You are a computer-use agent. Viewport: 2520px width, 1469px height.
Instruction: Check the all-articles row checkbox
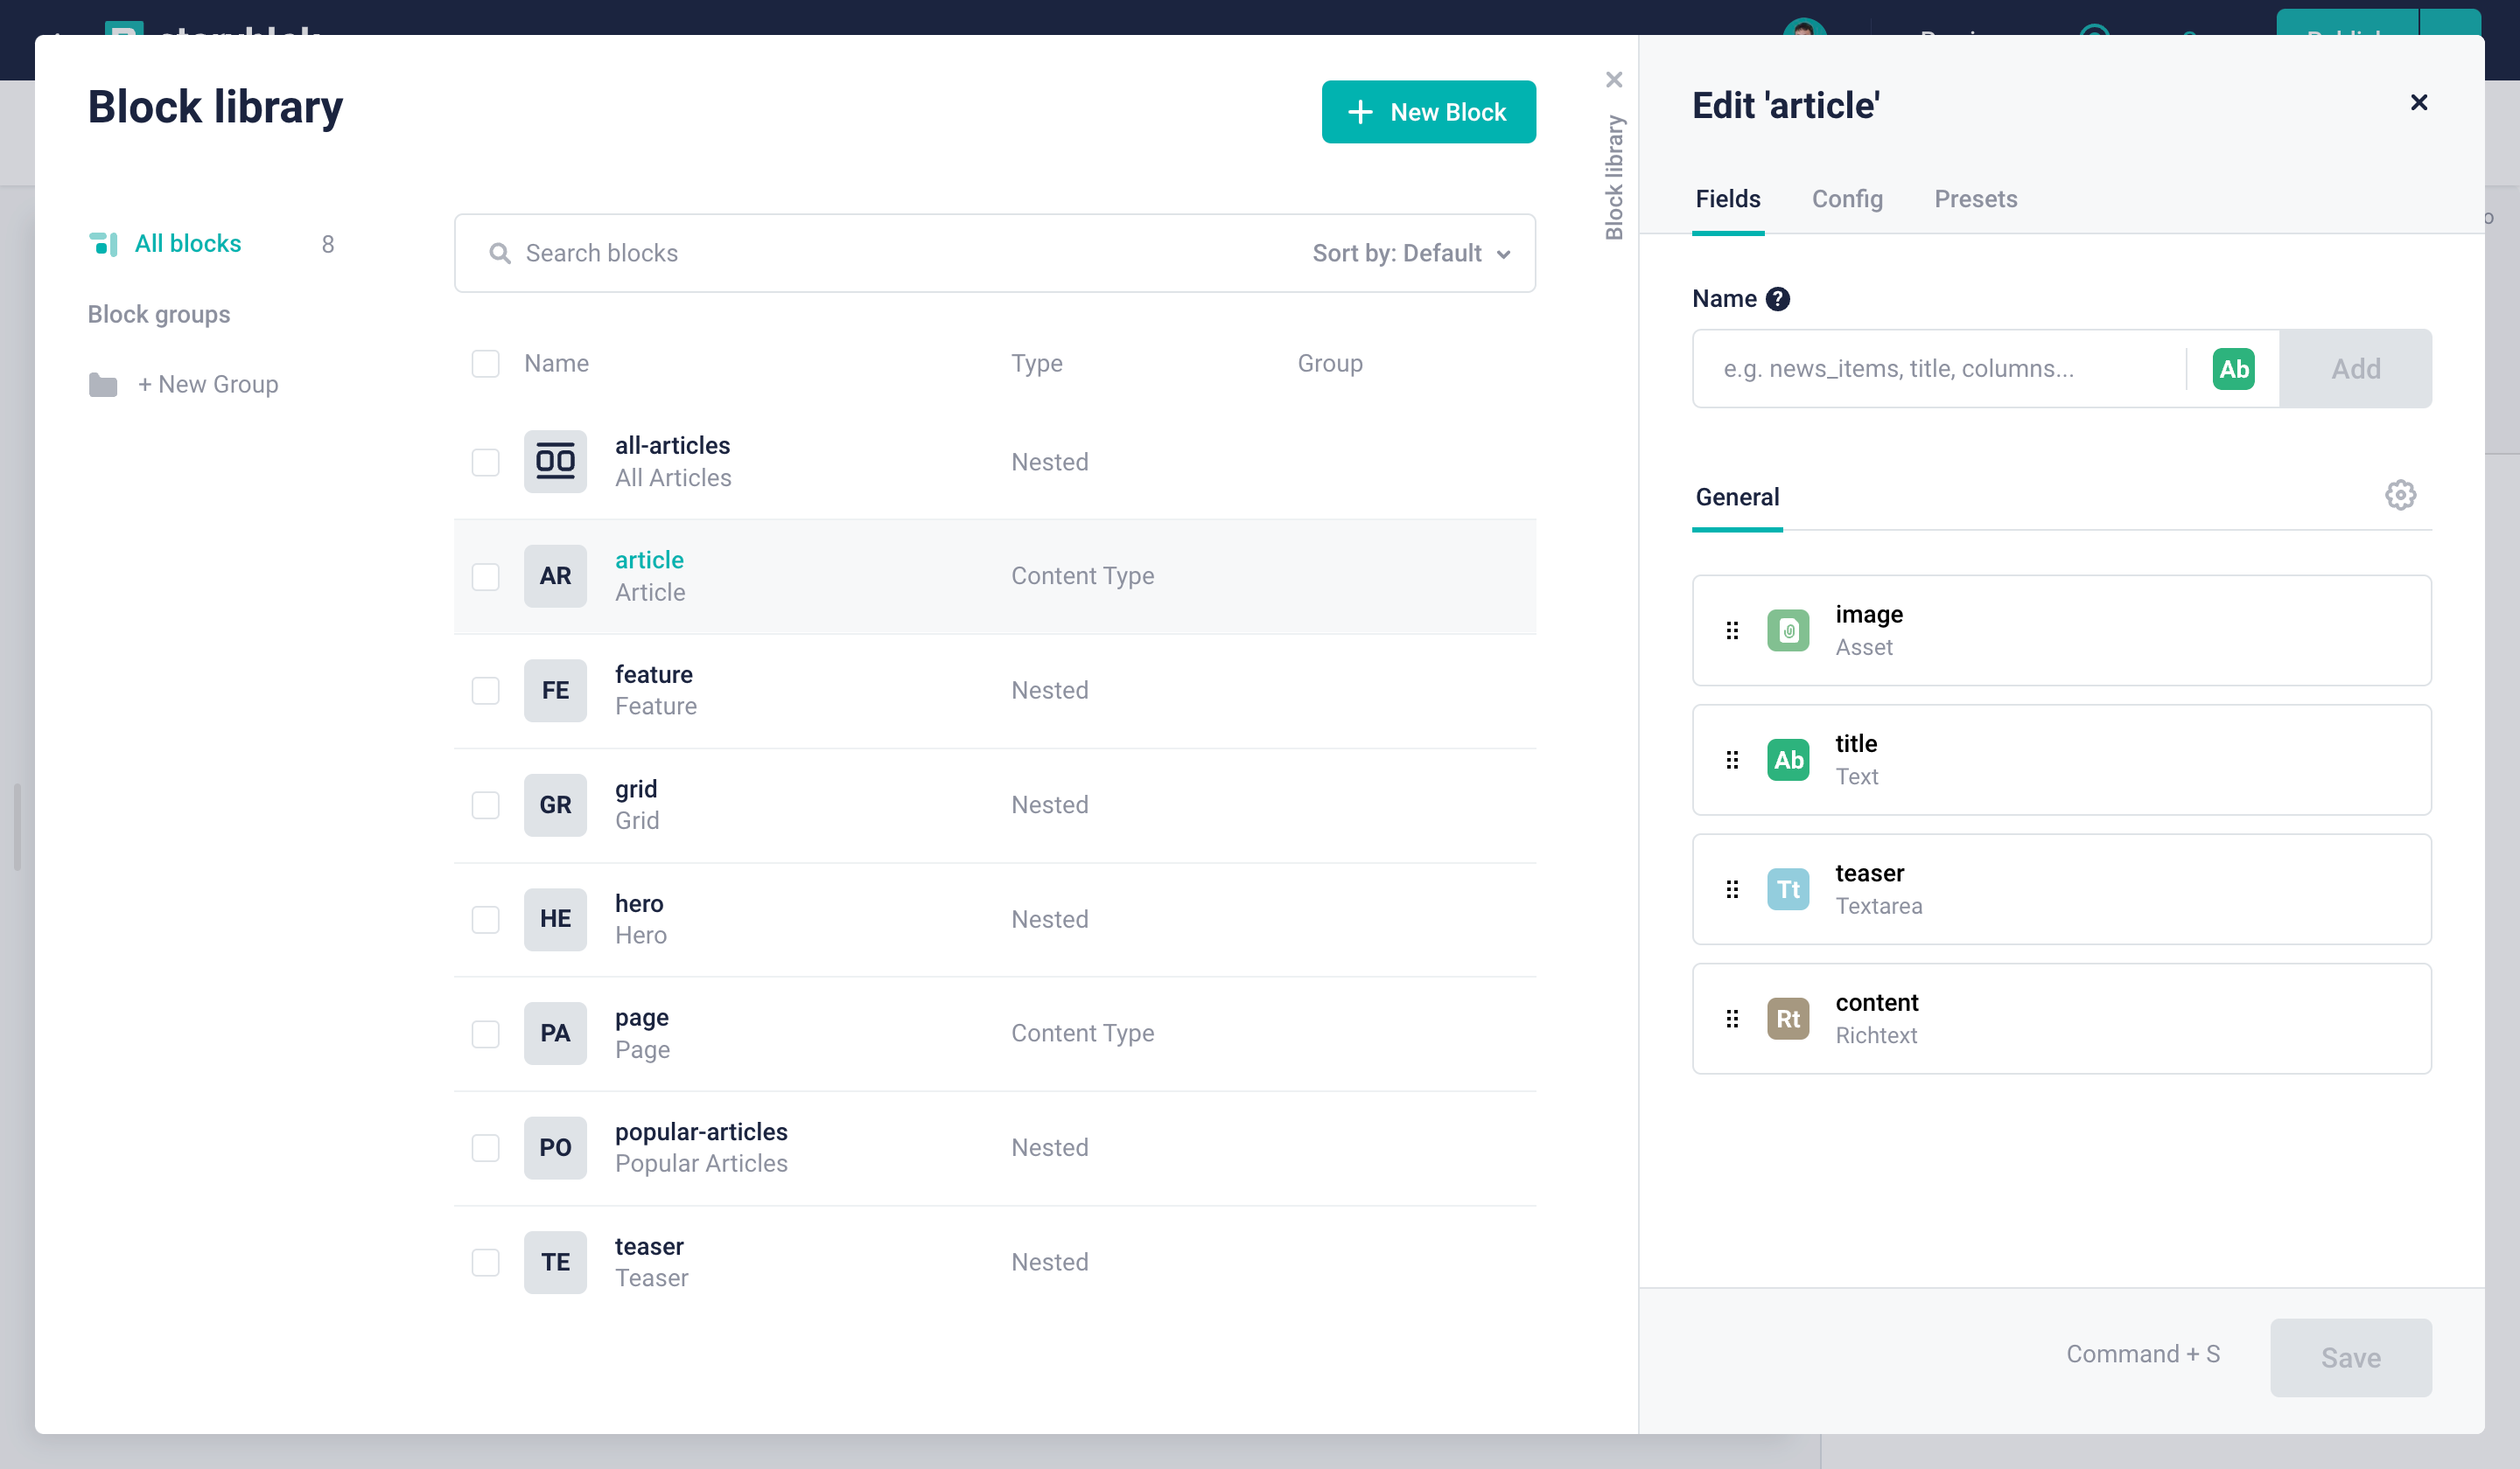click(485, 462)
